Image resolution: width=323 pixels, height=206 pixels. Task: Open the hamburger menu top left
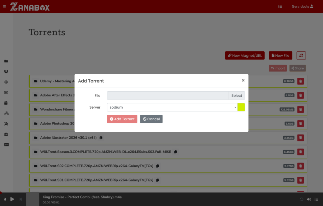(x=4, y=6)
